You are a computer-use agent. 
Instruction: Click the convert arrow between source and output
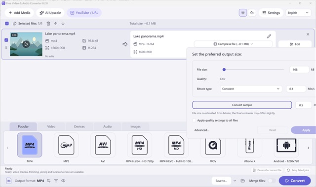click(x=125, y=44)
